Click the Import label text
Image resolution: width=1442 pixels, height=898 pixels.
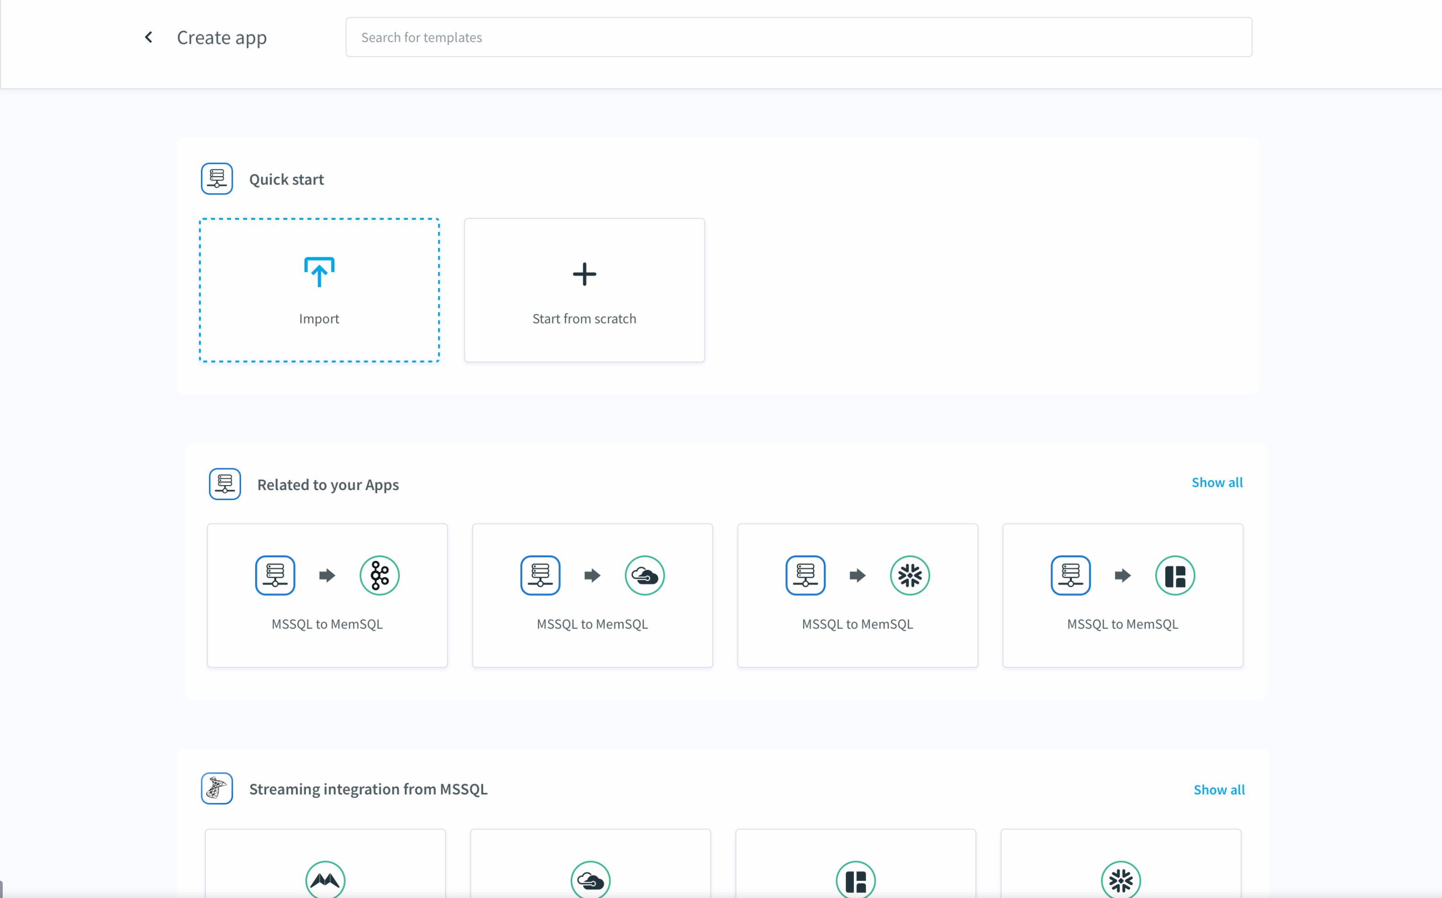[319, 319]
